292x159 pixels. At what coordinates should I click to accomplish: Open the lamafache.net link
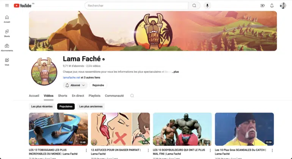pos(72,78)
